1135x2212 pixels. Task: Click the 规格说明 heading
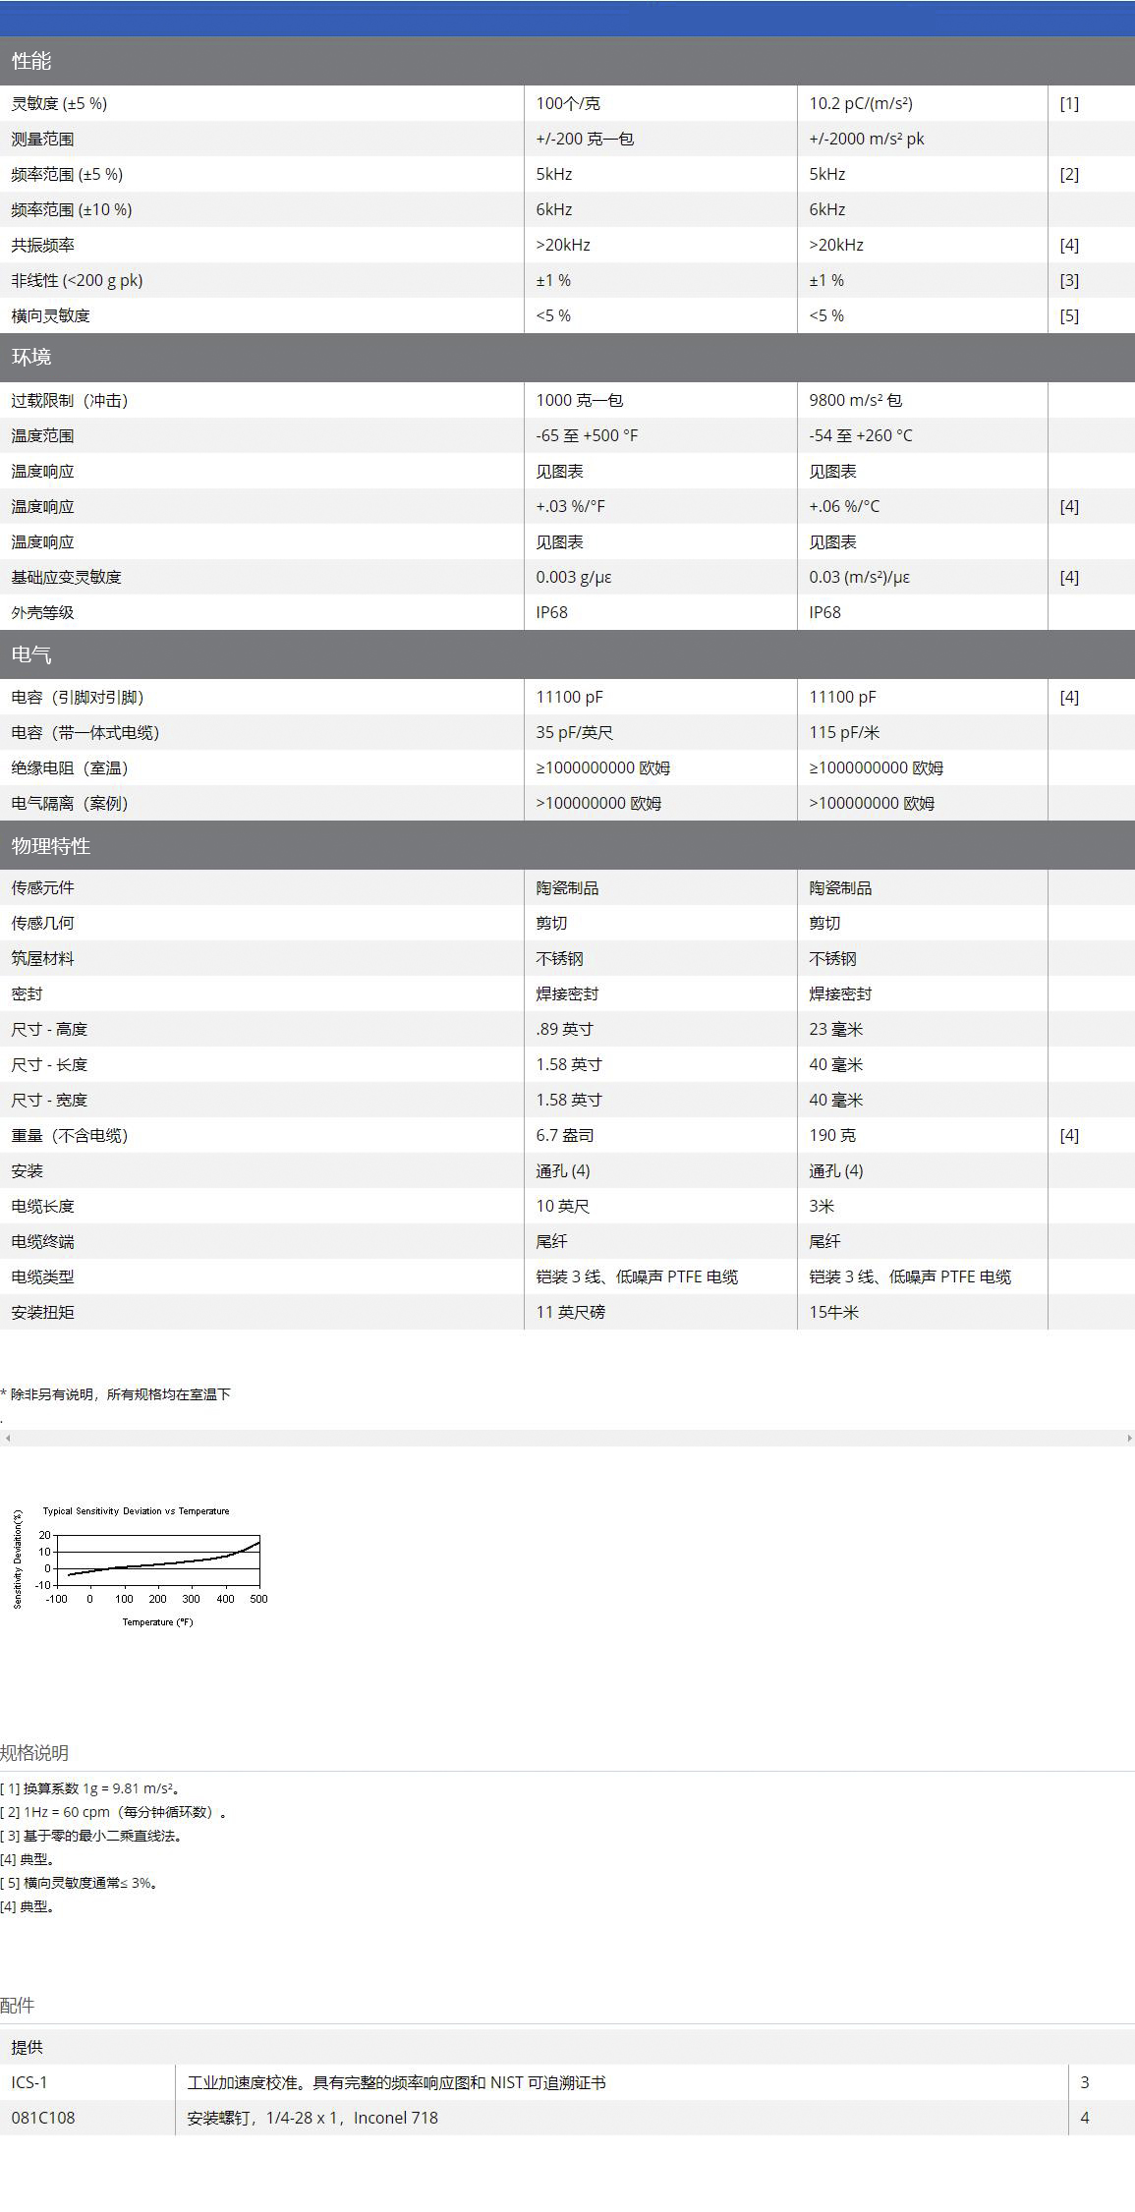[x=34, y=1752]
